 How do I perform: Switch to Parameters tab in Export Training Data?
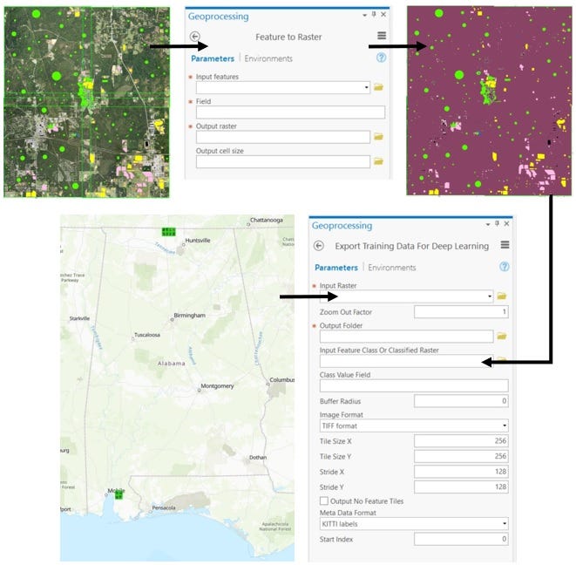point(336,268)
